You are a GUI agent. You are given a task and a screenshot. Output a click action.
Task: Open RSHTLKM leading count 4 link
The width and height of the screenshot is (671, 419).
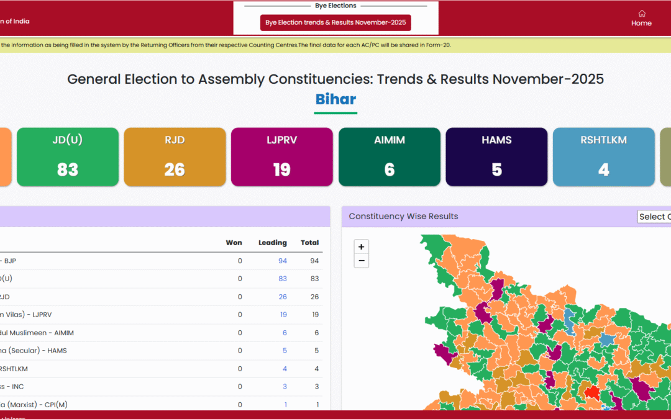pos(285,369)
